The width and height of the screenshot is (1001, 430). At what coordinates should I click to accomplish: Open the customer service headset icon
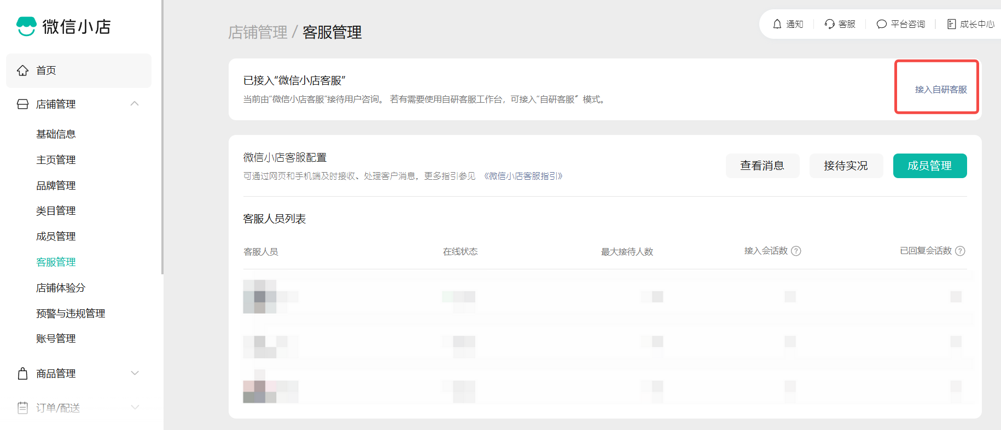tap(829, 24)
